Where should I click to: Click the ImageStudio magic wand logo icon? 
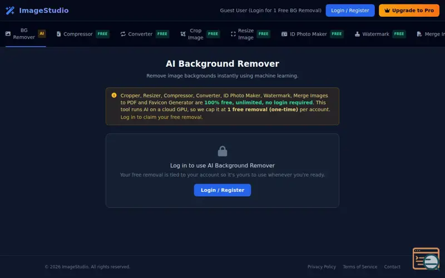pos(10,11)
